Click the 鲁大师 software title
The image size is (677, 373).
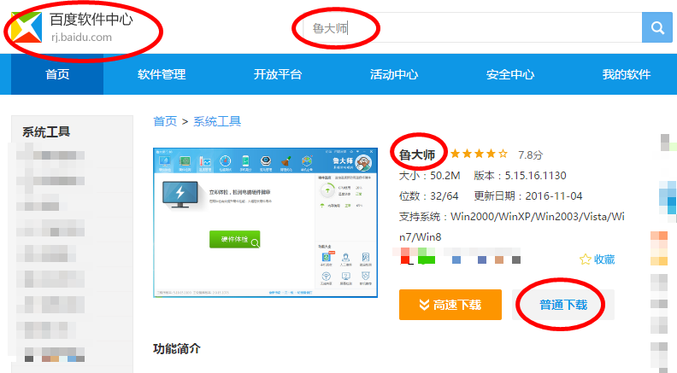pos(417,154)
